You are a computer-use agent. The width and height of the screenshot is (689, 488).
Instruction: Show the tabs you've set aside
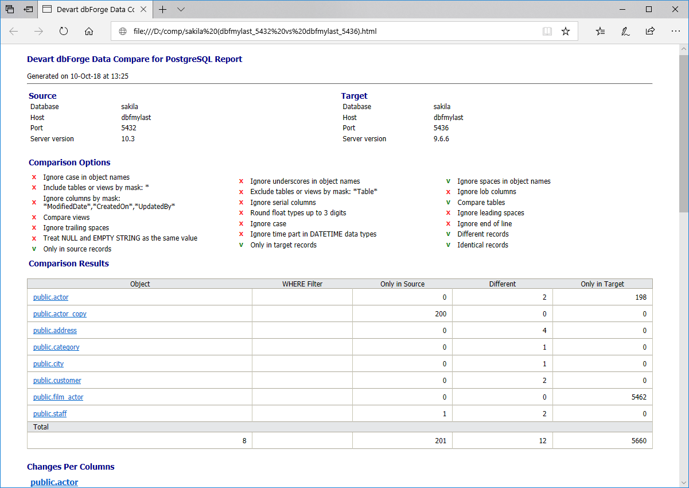[10, 9]
